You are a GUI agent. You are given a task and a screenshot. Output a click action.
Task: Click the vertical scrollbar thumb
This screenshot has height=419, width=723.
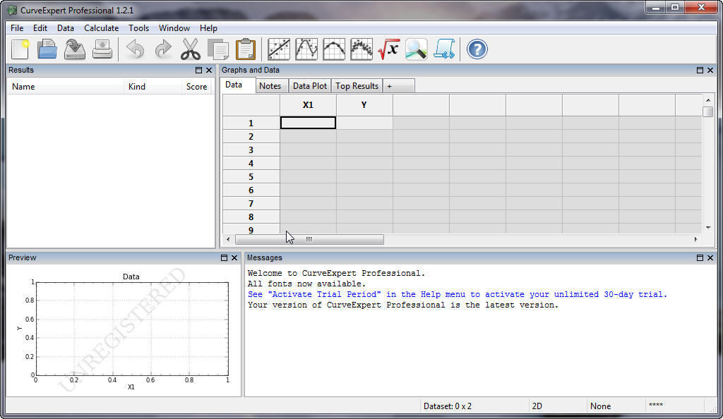click(708, 112)
